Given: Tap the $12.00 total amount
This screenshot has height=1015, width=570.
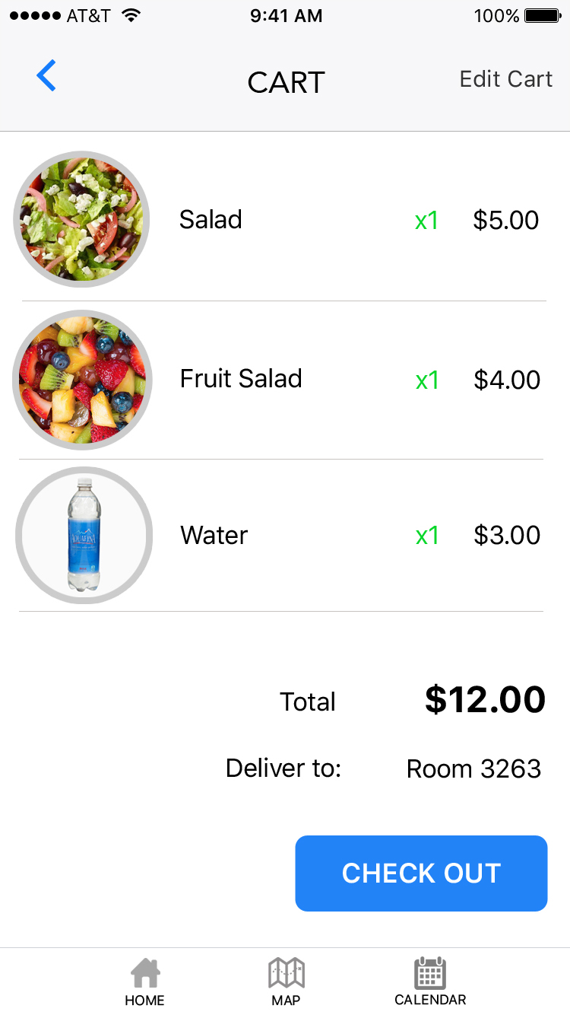Looking at the screenshot, I should point(485,700).
